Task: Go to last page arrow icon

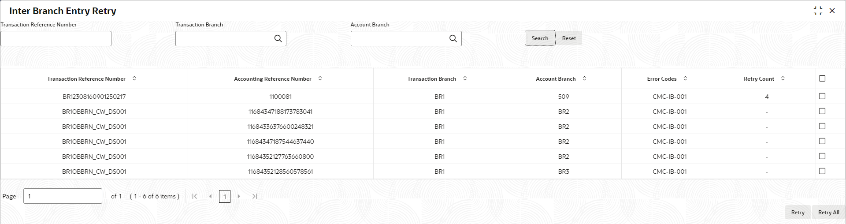Action: coord(255,196)
